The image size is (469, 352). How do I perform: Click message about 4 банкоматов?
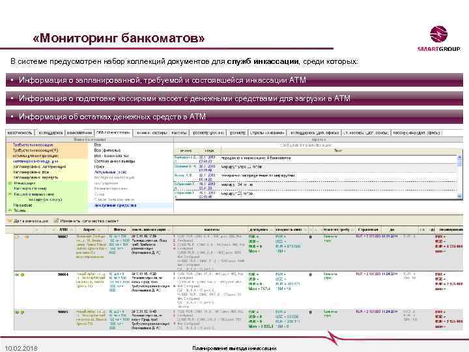pyautogui.click(x=256, y=158)
